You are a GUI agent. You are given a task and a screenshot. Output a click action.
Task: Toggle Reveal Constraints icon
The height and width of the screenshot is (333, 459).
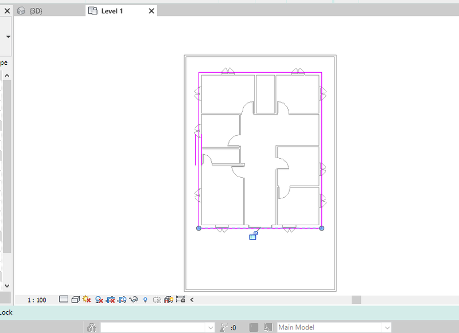click(181, 299)
